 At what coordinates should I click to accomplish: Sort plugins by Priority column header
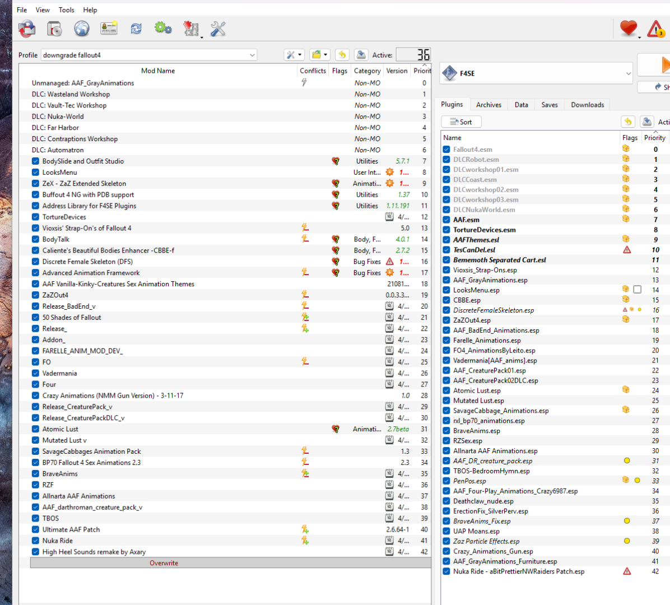655,138
